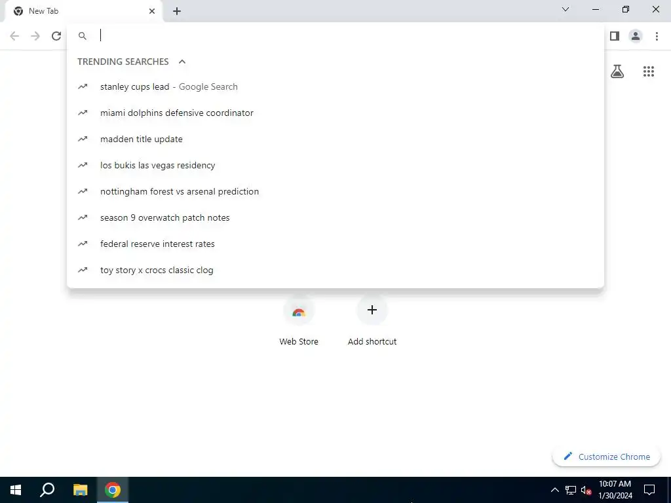Open the clock showing 10:07 AM
Screen dimensions: 671x503
[x=615, y=490]
